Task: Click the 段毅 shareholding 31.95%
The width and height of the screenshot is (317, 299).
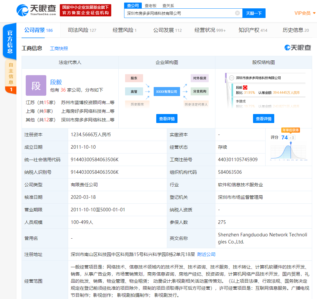Action: point(249,93)
